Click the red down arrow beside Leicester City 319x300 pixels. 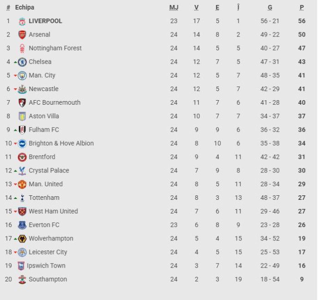[x=15, y=253]
